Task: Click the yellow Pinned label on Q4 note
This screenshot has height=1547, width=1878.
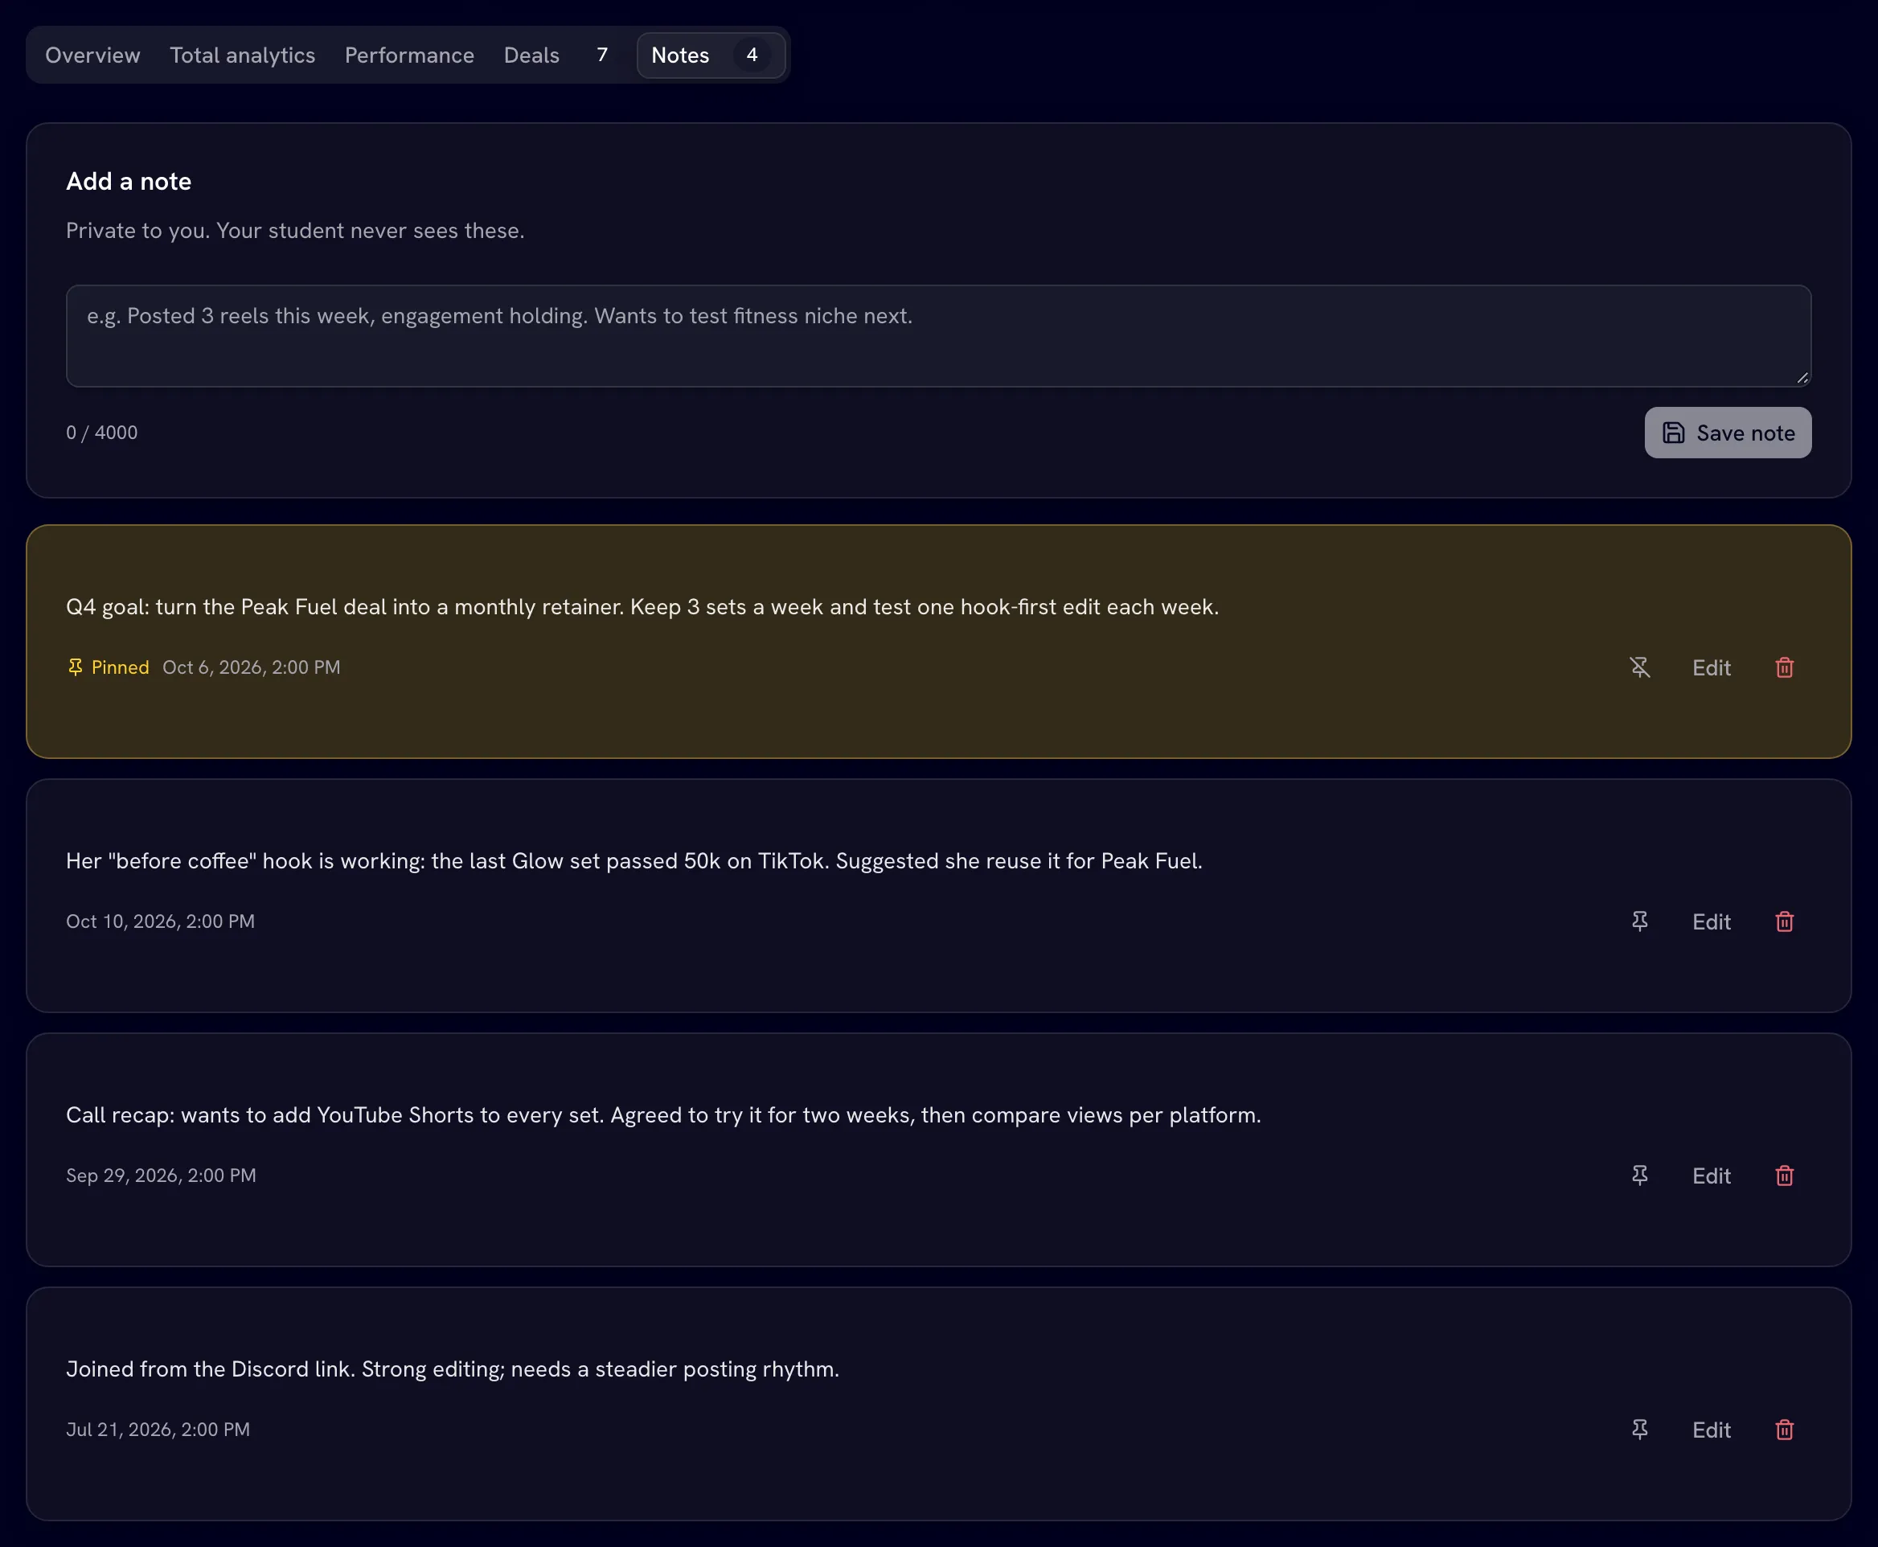Action: (109, 667)
